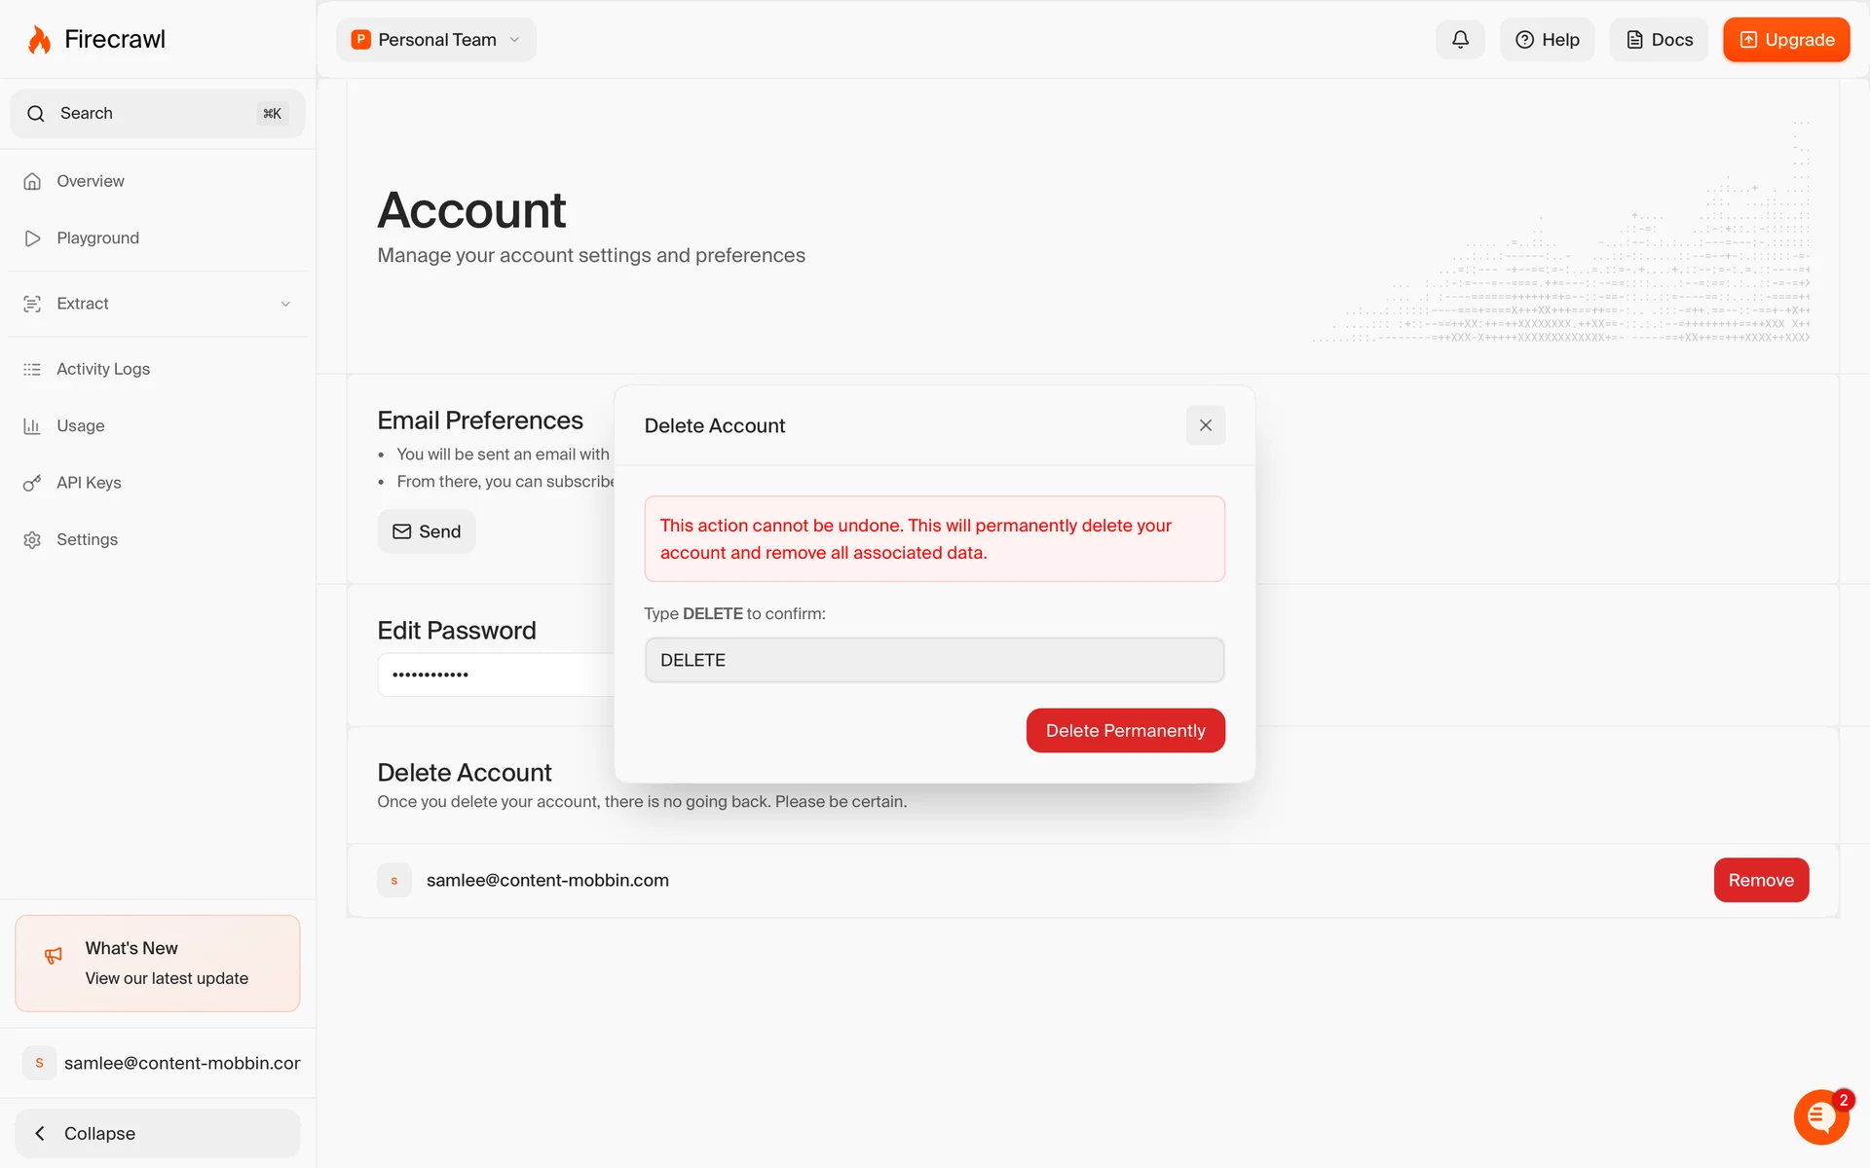Open the chat support bubble
1870x1168 pixels.
1819,1117
